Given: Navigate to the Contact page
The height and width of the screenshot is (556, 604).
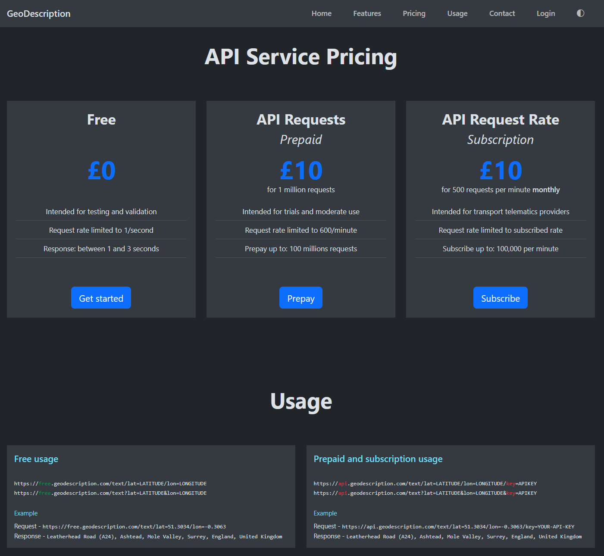Looking at the screenshot, I should 502,13.
